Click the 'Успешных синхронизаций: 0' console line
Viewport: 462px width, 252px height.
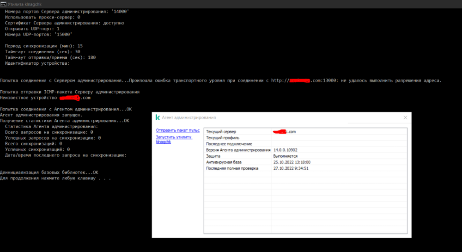pos(37,149)
